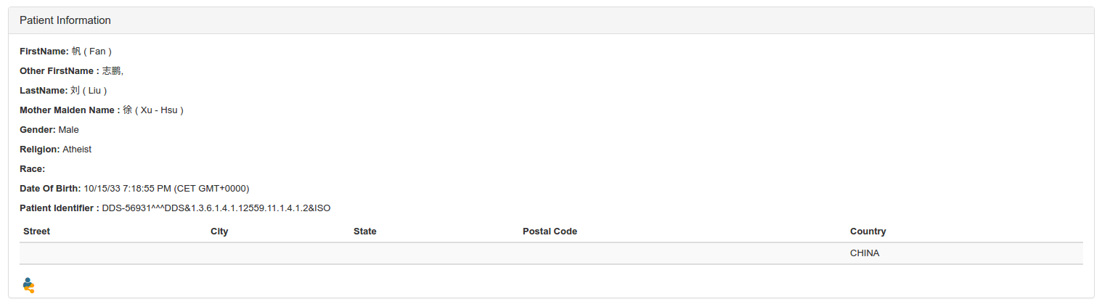Click the Country column header
Image resolution: width=1102 pixels, height=307 pixels.
coord(868,231)
